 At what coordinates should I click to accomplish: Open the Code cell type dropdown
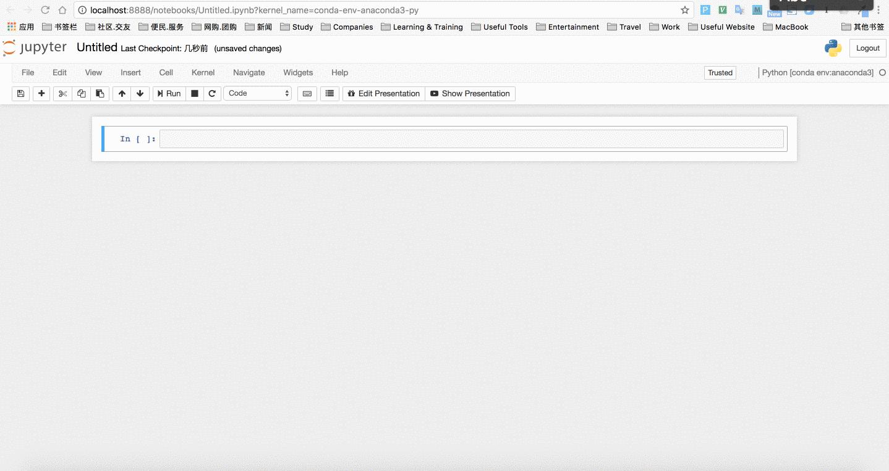pos(257,93)
